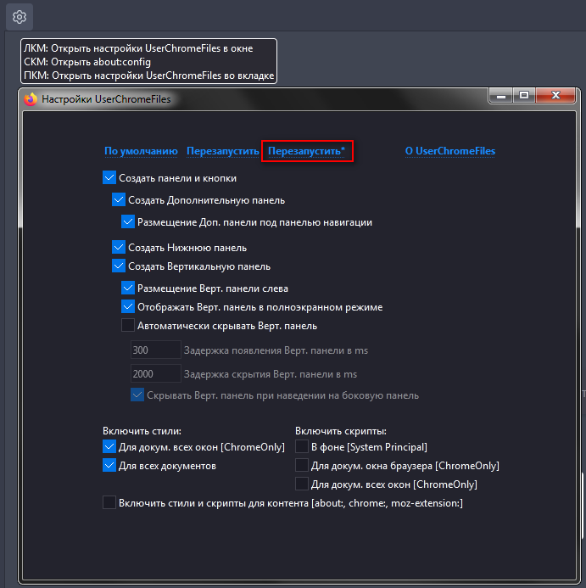
Task: Enable scripts 'Для докум. всех окон [ChromeOnly]'
Action: [x=302, y=484]
